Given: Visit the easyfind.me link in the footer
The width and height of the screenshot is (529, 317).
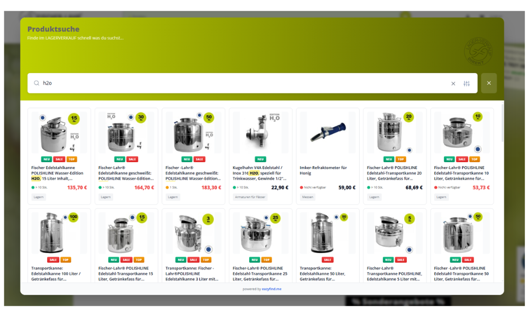Looking at the screenshot, I should tap(271, 289).
